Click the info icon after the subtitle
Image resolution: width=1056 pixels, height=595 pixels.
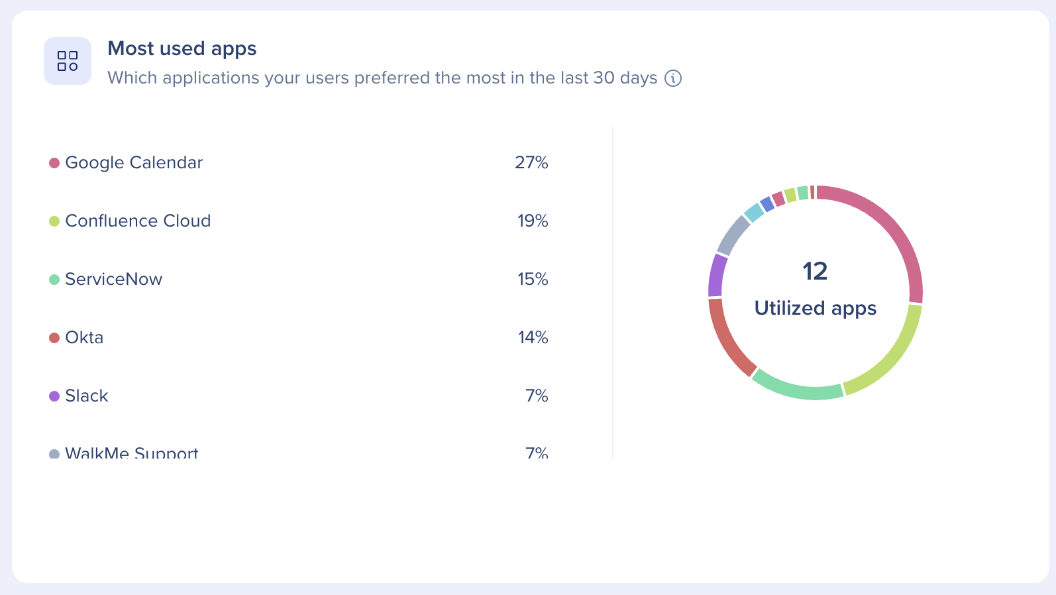(x=673, y=78)
